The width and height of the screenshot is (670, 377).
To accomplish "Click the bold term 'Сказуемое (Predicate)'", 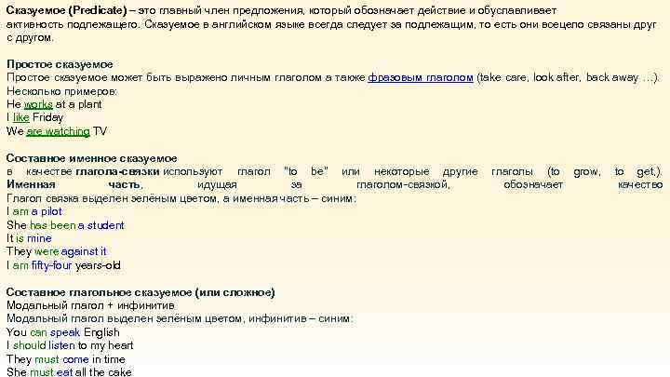I will pyautogui.click(x=67, y=10).
